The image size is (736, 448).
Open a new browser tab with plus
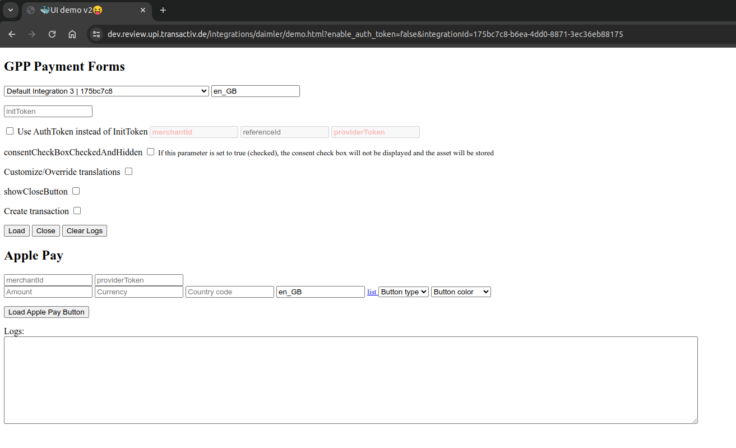point(163,10)
